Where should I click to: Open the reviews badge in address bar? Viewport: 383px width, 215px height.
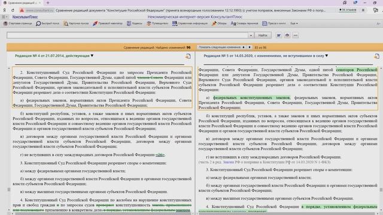click(348, 10)
